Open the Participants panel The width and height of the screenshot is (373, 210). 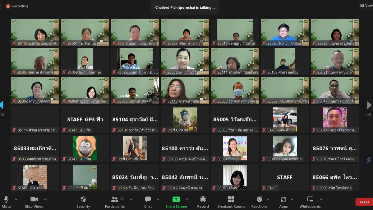pos(115,202)
